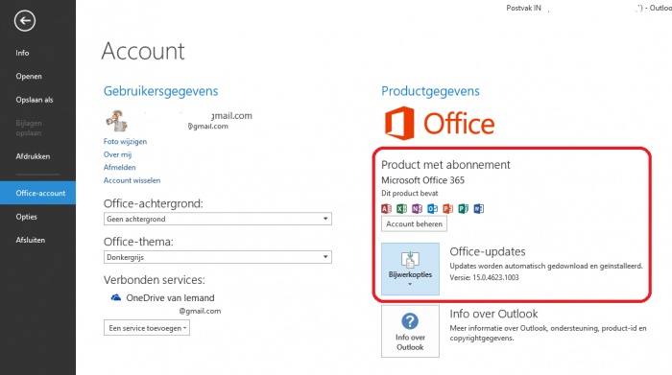Click the PowerPoint app icon
Image resolution: width=672 pixels, height=375 pixels.
(x=448, y=208)
